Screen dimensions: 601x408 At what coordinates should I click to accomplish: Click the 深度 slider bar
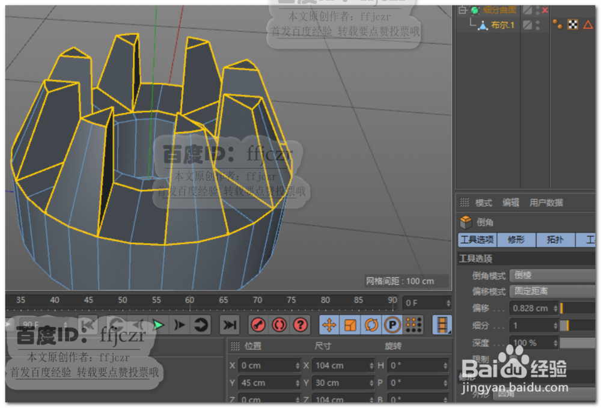578,343
